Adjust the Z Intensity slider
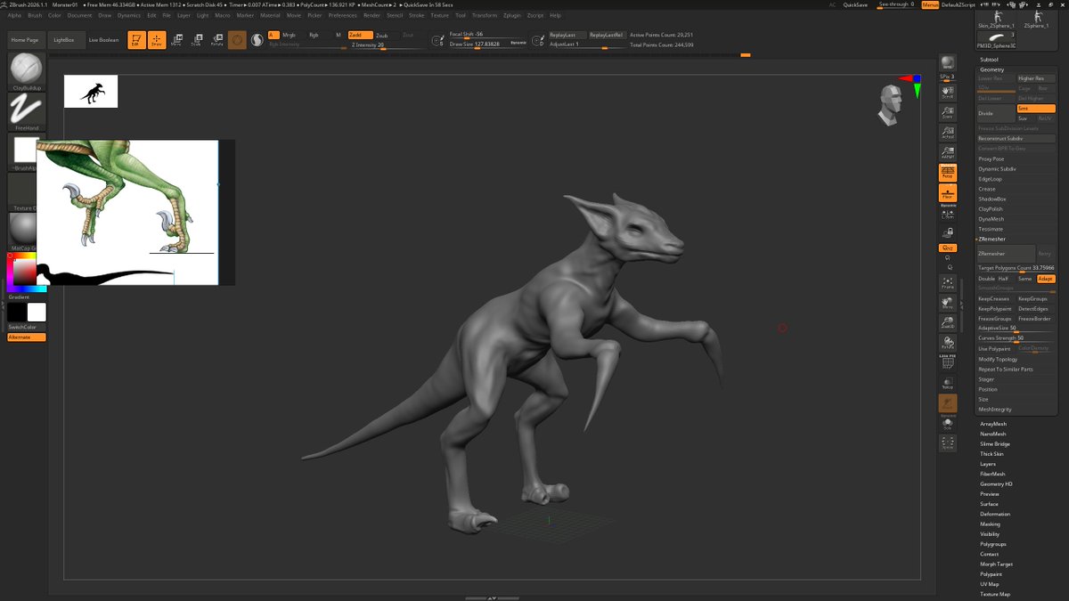 click(x=381, y=45)
